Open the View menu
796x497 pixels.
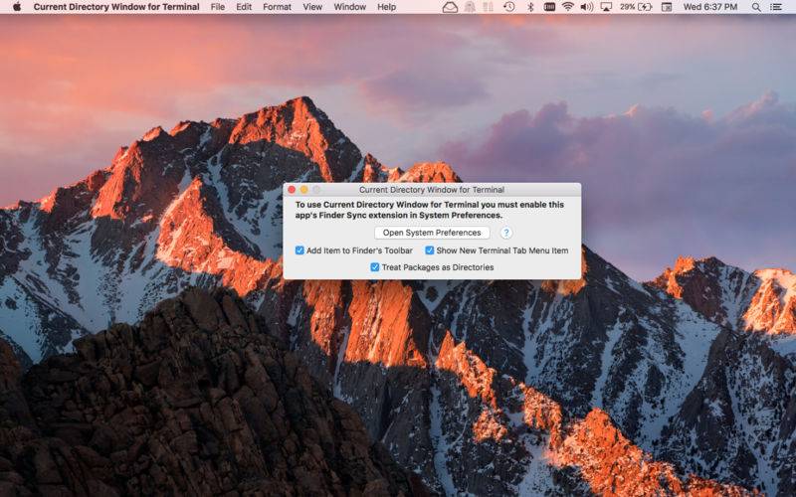312,7
